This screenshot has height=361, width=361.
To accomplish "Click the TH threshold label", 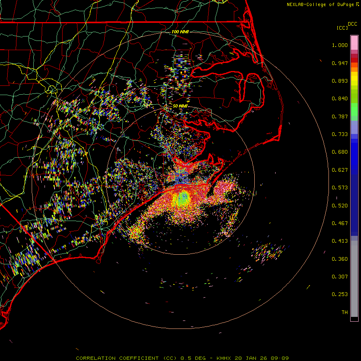I will [x=345, y=312].
